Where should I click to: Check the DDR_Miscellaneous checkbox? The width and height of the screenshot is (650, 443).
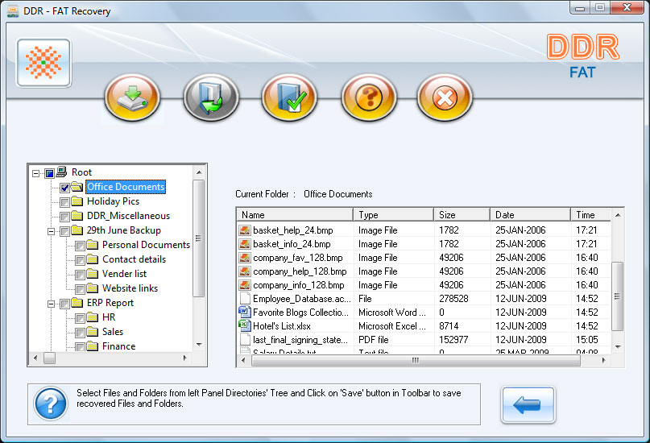64,217
